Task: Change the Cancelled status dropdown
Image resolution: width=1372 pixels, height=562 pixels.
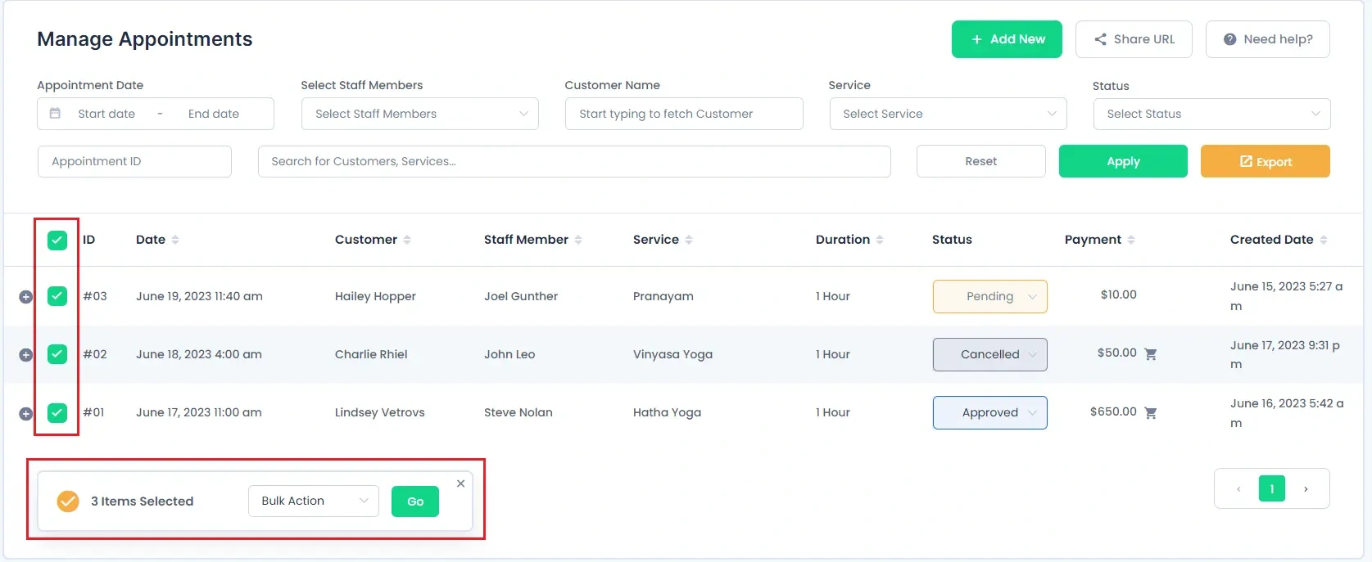Action: [990, 354]
